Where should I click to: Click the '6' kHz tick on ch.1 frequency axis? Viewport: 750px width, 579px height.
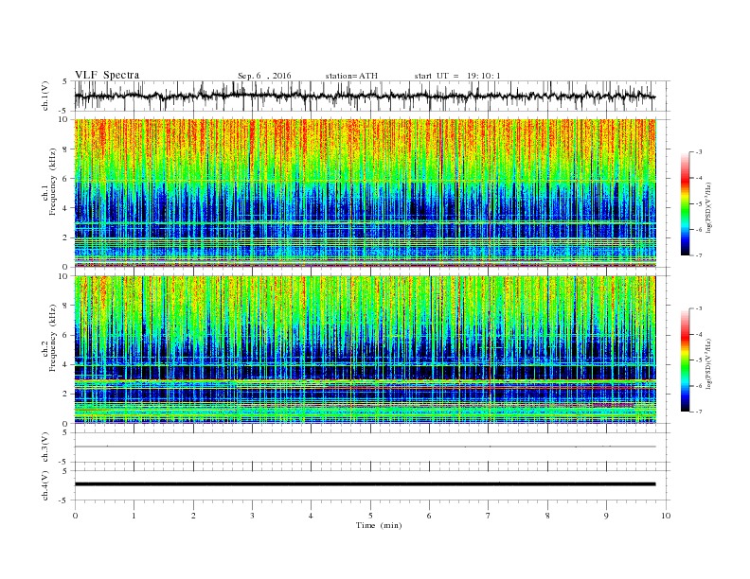66,179
